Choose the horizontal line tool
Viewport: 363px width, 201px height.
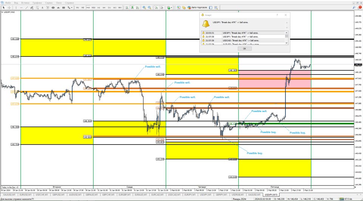click(21, 8)
